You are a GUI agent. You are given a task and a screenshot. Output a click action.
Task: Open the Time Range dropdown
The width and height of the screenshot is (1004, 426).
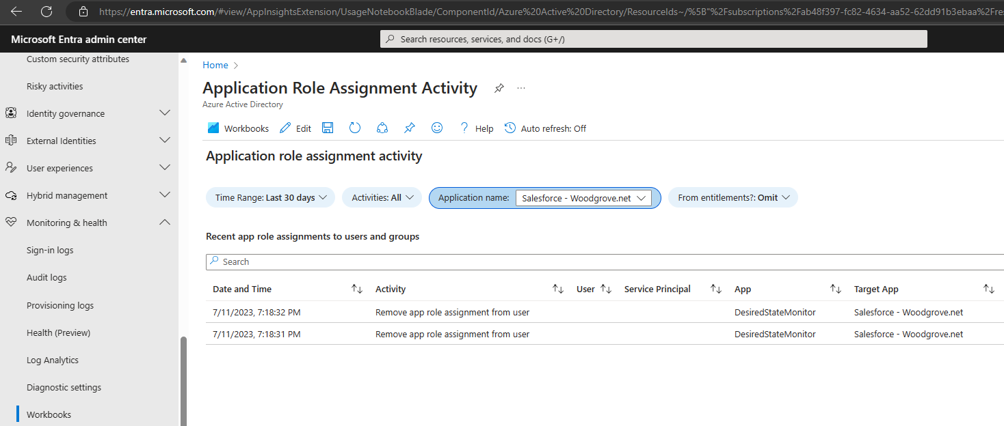270,198
